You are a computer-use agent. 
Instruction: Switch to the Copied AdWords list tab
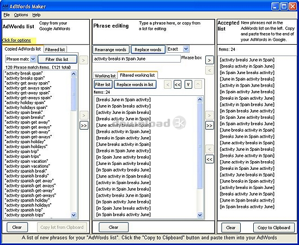click(x=23, y=49)
